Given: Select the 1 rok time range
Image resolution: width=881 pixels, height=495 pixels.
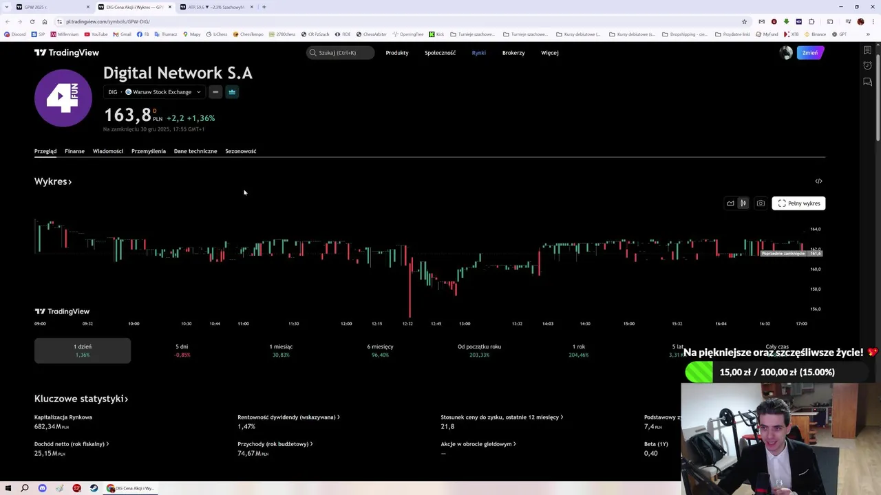Looking at the screenshot, I should pyautogui.click(x=579, y=351).
